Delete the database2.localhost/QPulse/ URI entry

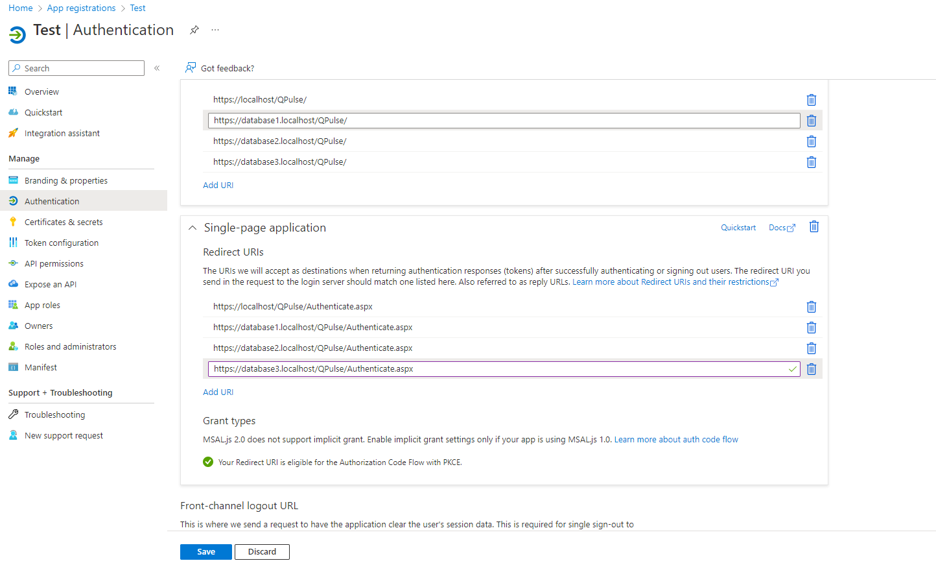pyautogui.click(x=811, y=141)
